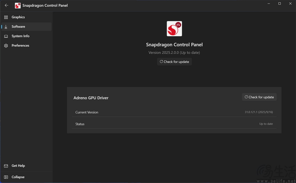Maximize the application window
This screenshot has width=296, height=183.
point(279,4)
